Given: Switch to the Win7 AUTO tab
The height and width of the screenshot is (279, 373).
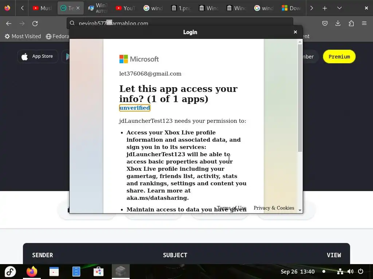Looking at the screenshot, I should pyautogui.click(x=98, y=8).
